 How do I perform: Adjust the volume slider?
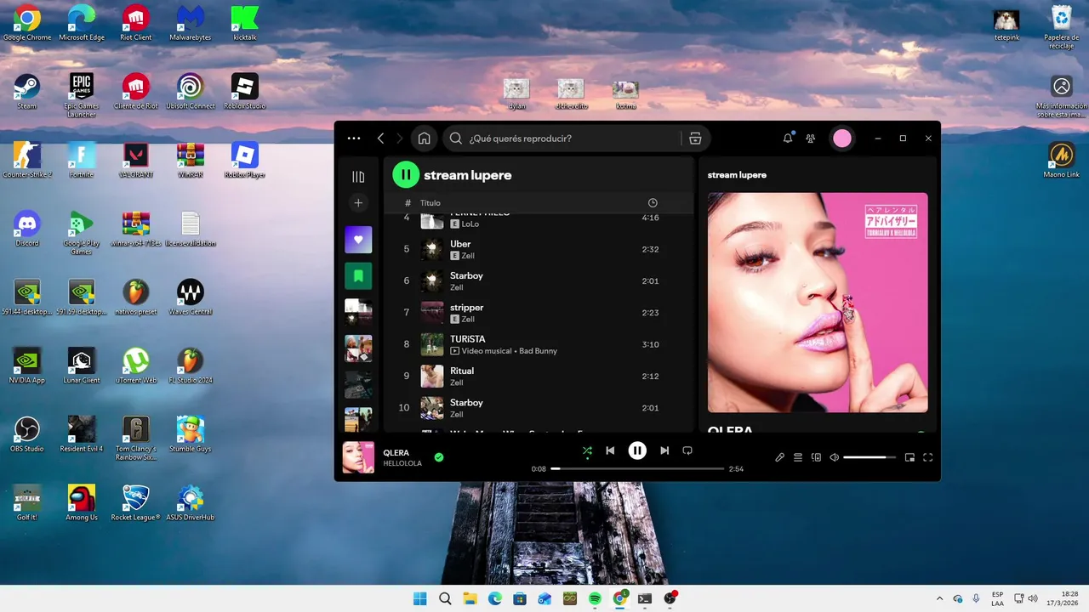869,457
